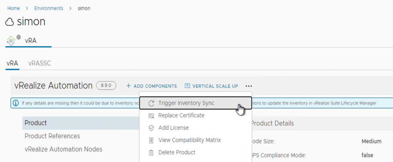
Task: Click the ADD COMPONENTS button
Action: pyautogui.click(x=151, y=86)
